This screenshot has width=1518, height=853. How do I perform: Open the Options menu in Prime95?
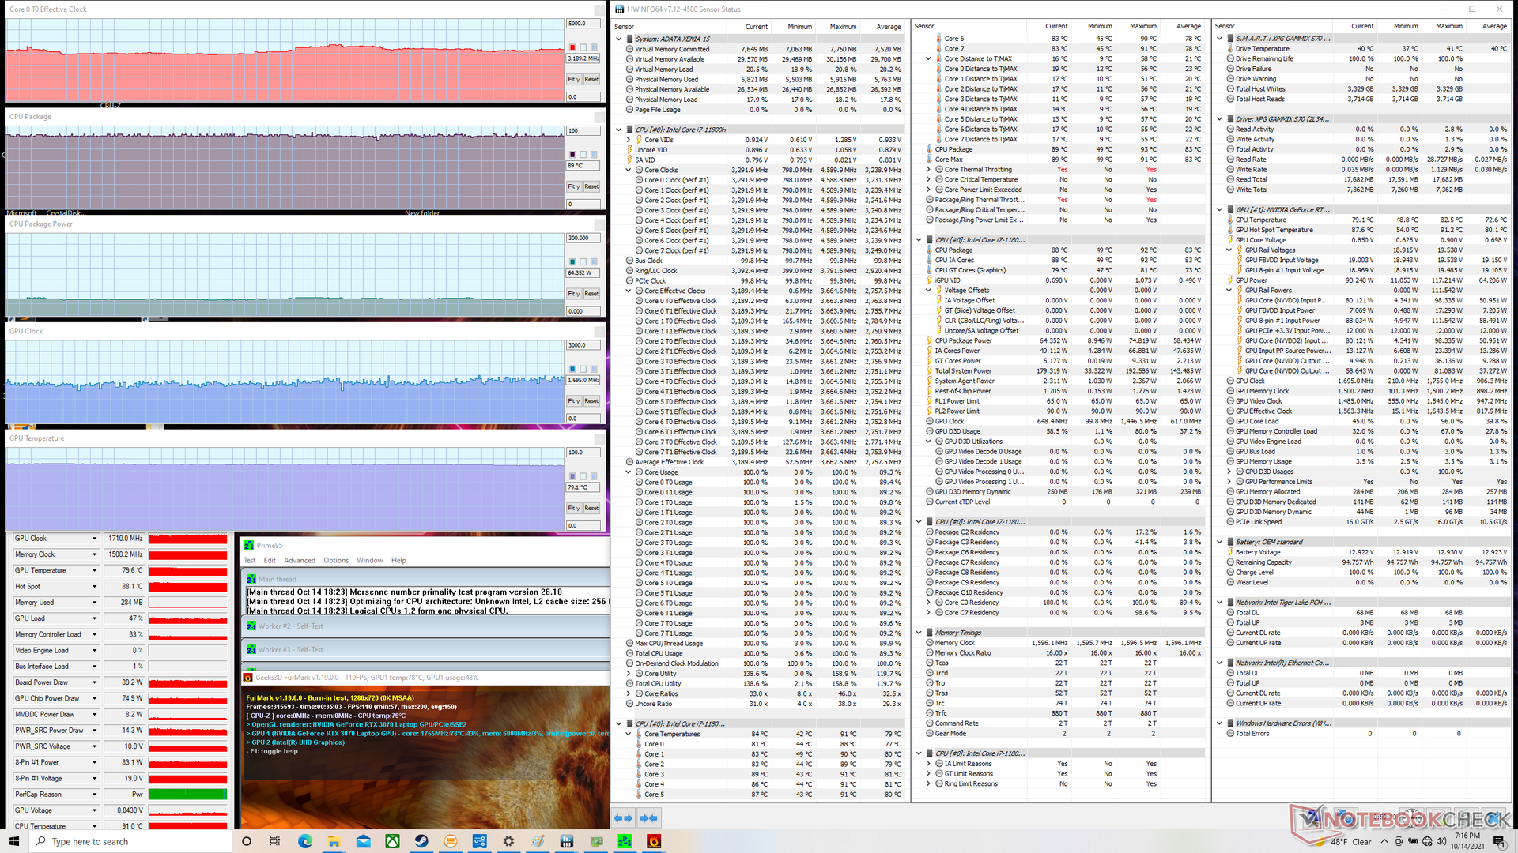coord(335,561)
